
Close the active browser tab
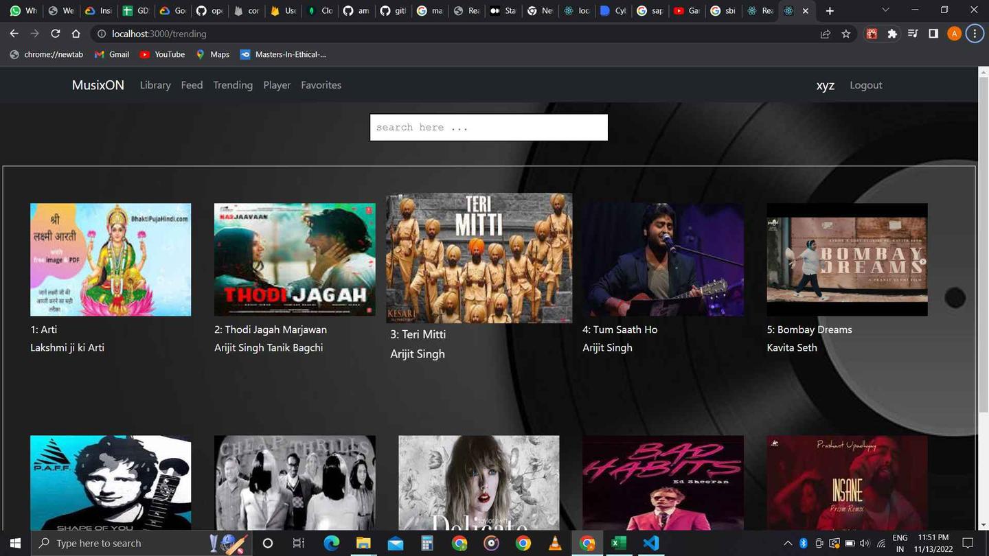coord(806,11)
